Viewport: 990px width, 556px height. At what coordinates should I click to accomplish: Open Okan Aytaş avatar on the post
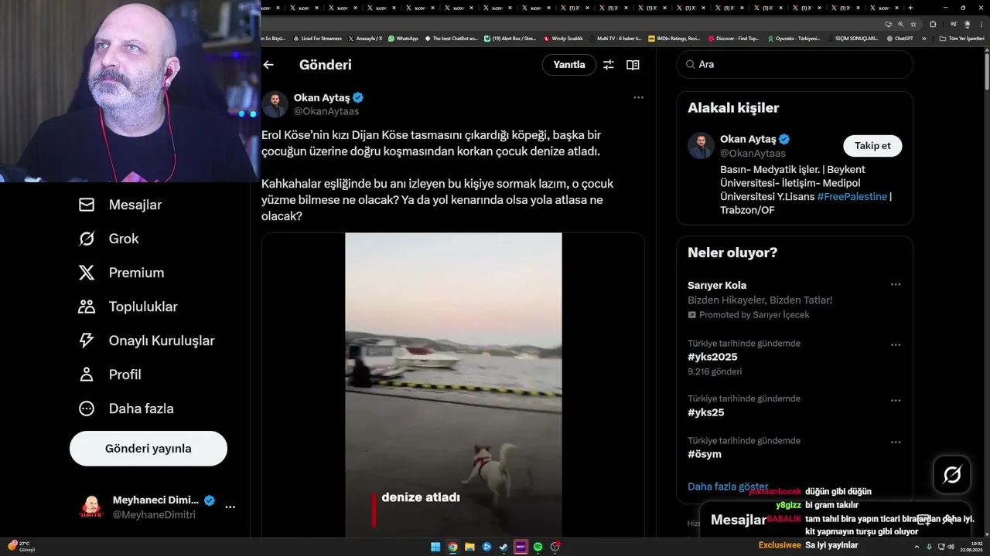pos(275,104)
